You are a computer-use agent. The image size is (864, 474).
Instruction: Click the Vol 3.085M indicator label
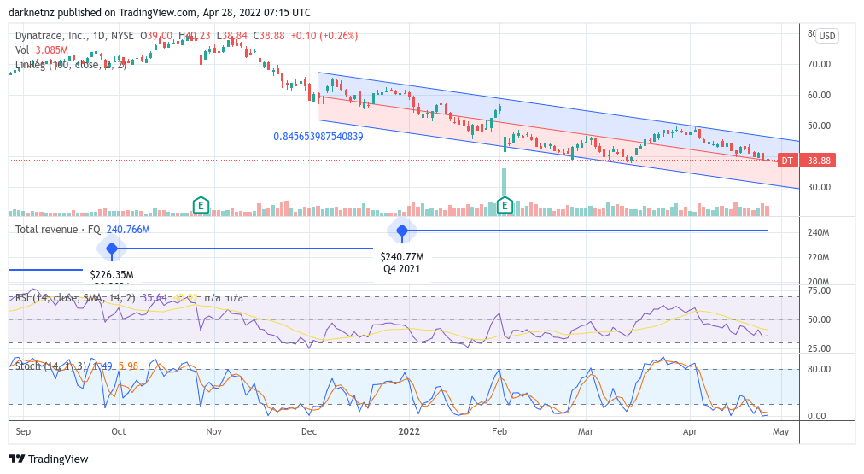pyautogui.click(x=41, y=50)
